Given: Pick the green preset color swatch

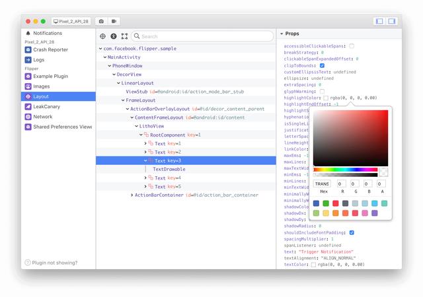Looking at the screenshot, I should (x=326, y=203).
